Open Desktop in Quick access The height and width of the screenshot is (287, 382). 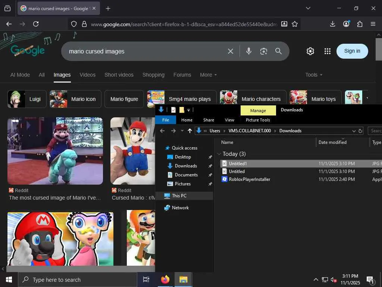coord(183,157)
